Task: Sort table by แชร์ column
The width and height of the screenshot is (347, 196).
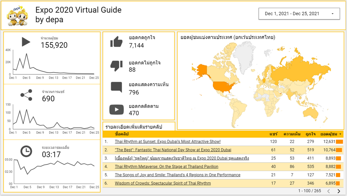Action: click(x=273, y=134)
